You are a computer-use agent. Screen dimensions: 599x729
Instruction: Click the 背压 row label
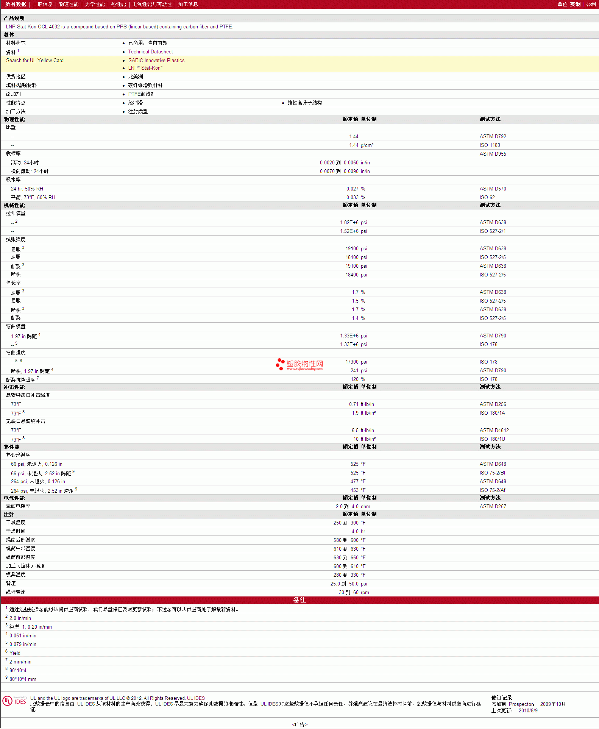pyautogui.click(x=11, y=584)
